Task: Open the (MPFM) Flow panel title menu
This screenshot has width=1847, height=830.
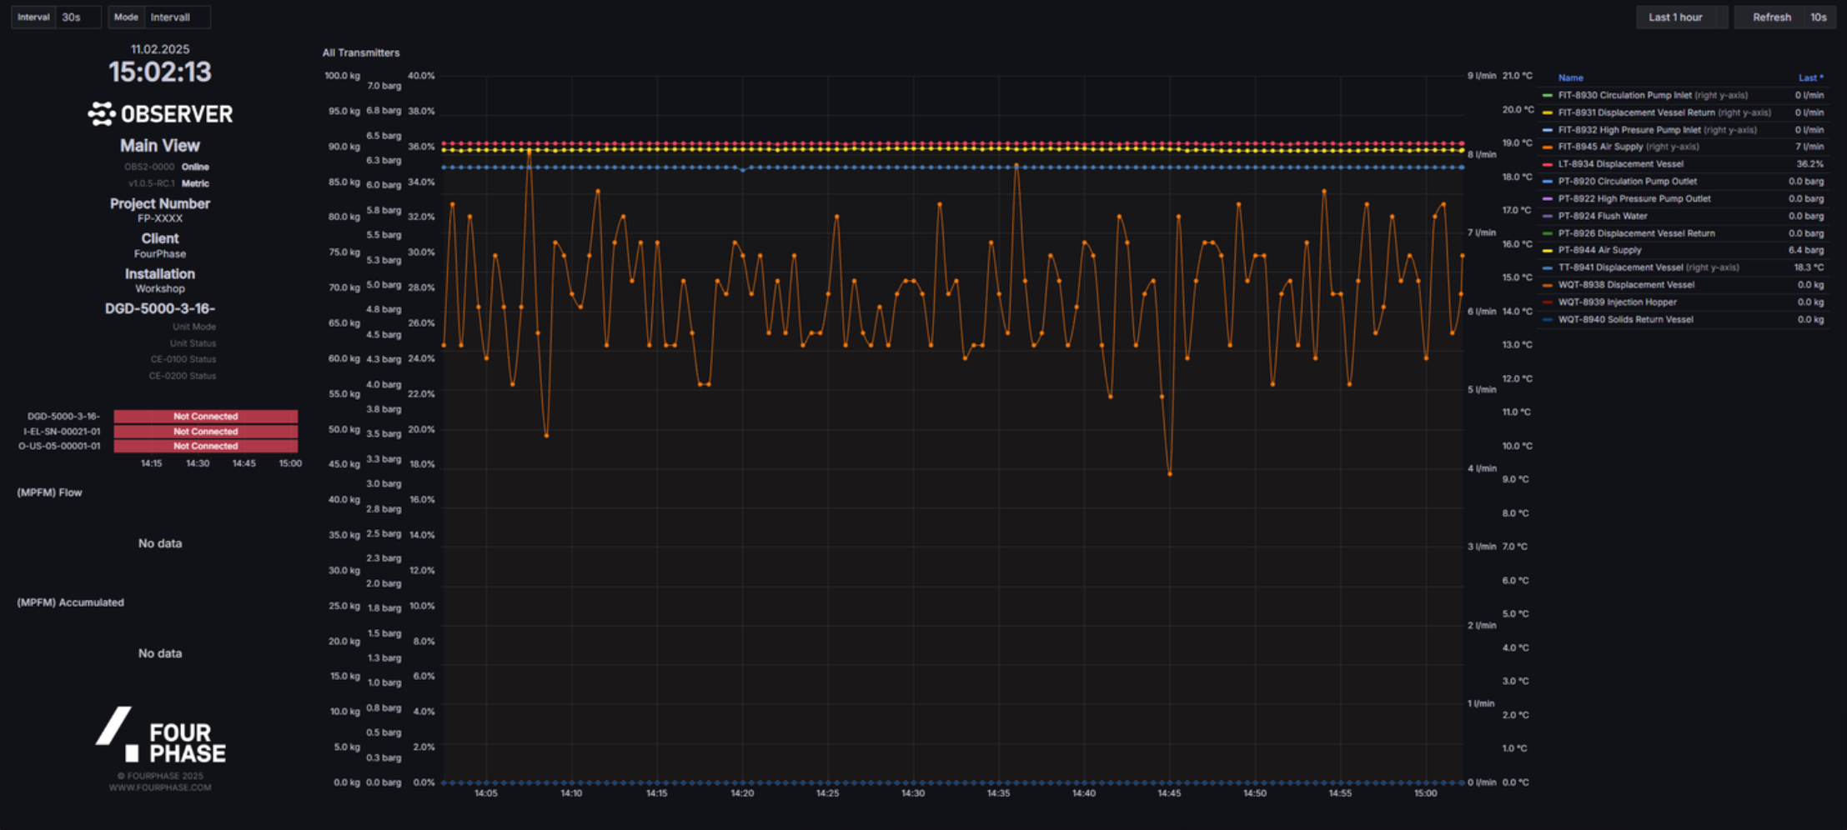Action: pyautogui.click(x=49, y=492)
